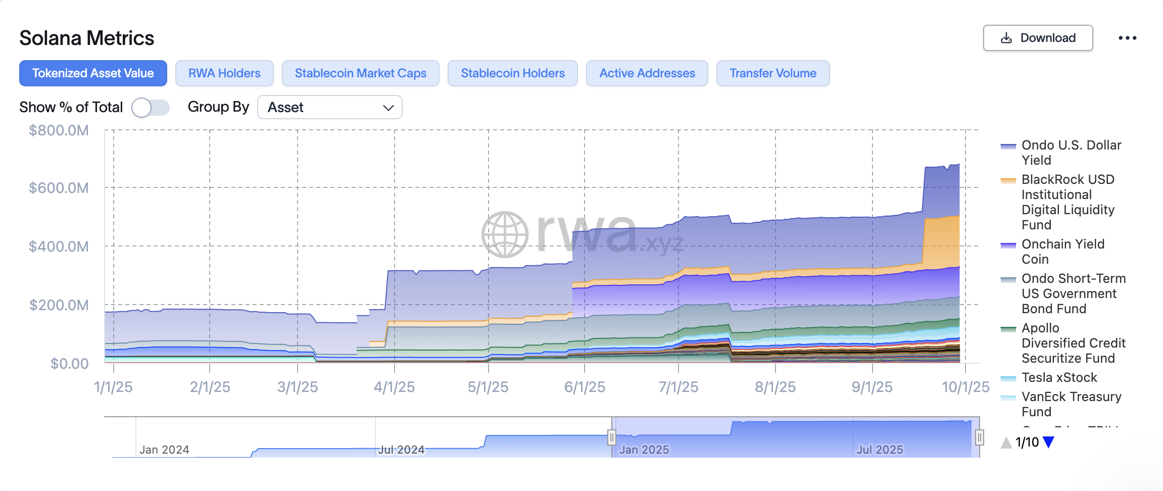This screenshot has width=1163, height=491.
Task: Open the Group By Asset dropdown
Action: tap(329, 107)
